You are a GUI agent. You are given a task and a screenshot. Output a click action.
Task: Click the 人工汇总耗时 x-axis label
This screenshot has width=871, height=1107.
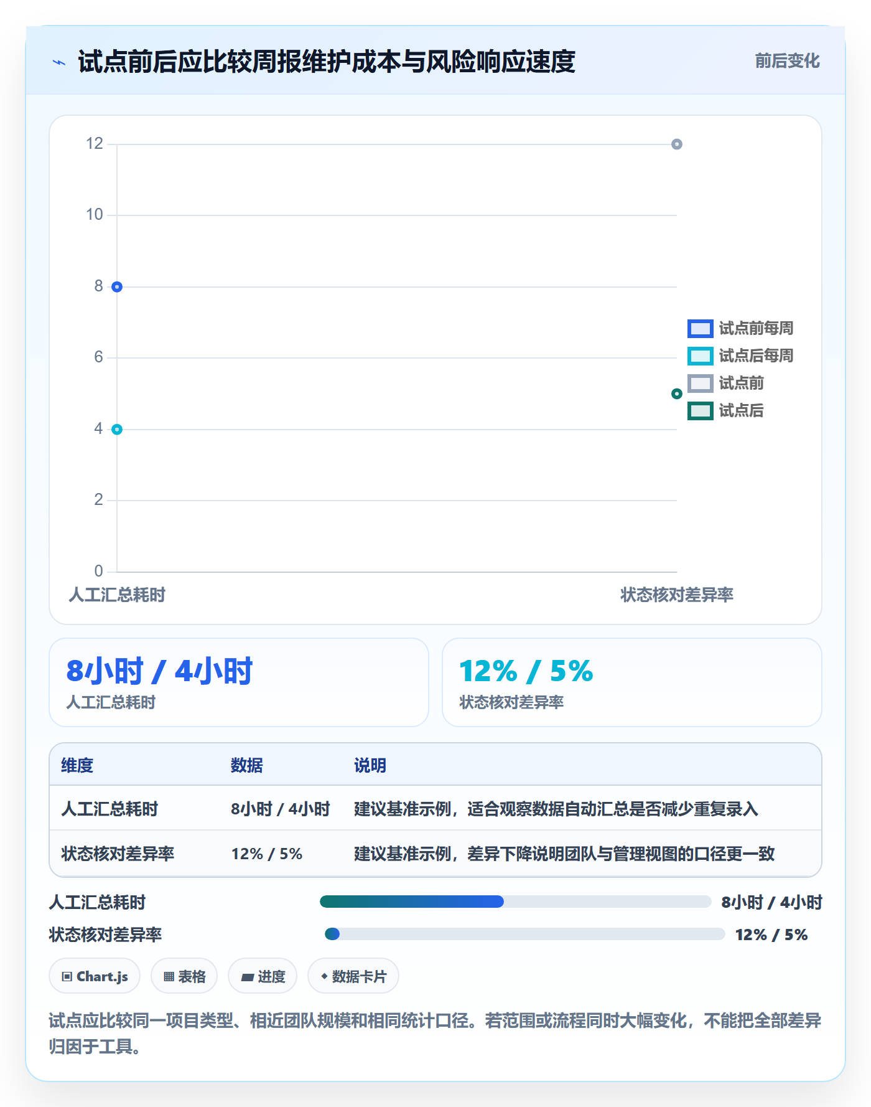pos(117,595)
